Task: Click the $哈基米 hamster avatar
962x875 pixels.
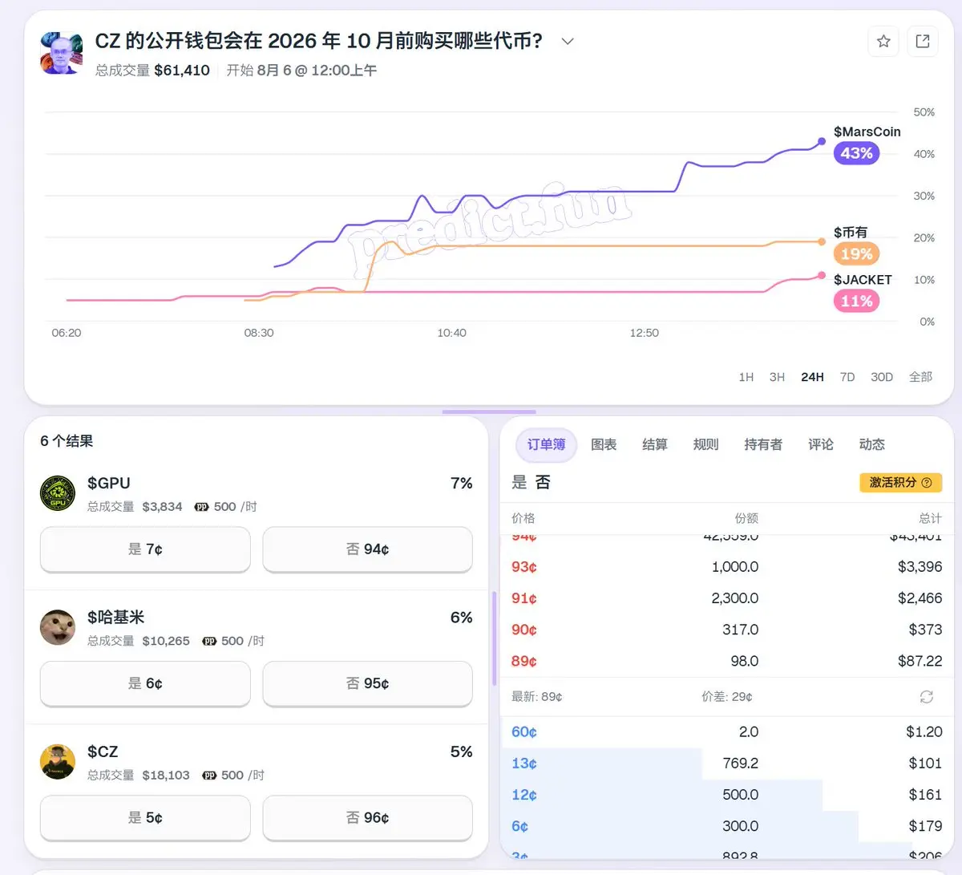Action: (58, 627)
